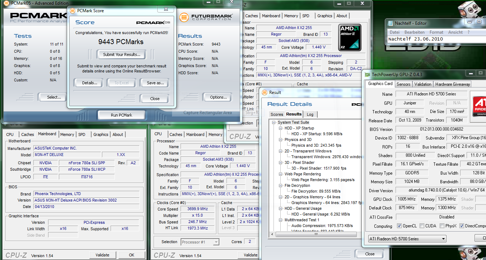Open About tab in CPU-Z Mainboard window
The image size is (486, 260).
coord(118,134)
